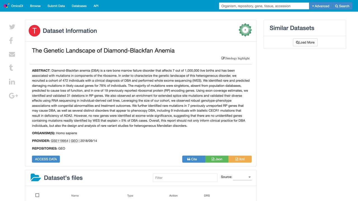The width and height of the screenshot is (358, 201).
Task: Load more similar datasets
Action: (305, 42)
